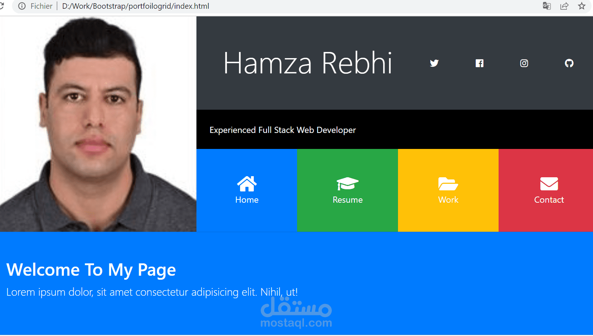Click the Contact envelope icon
The image size is (593, 336).
[x=549, y=184]
